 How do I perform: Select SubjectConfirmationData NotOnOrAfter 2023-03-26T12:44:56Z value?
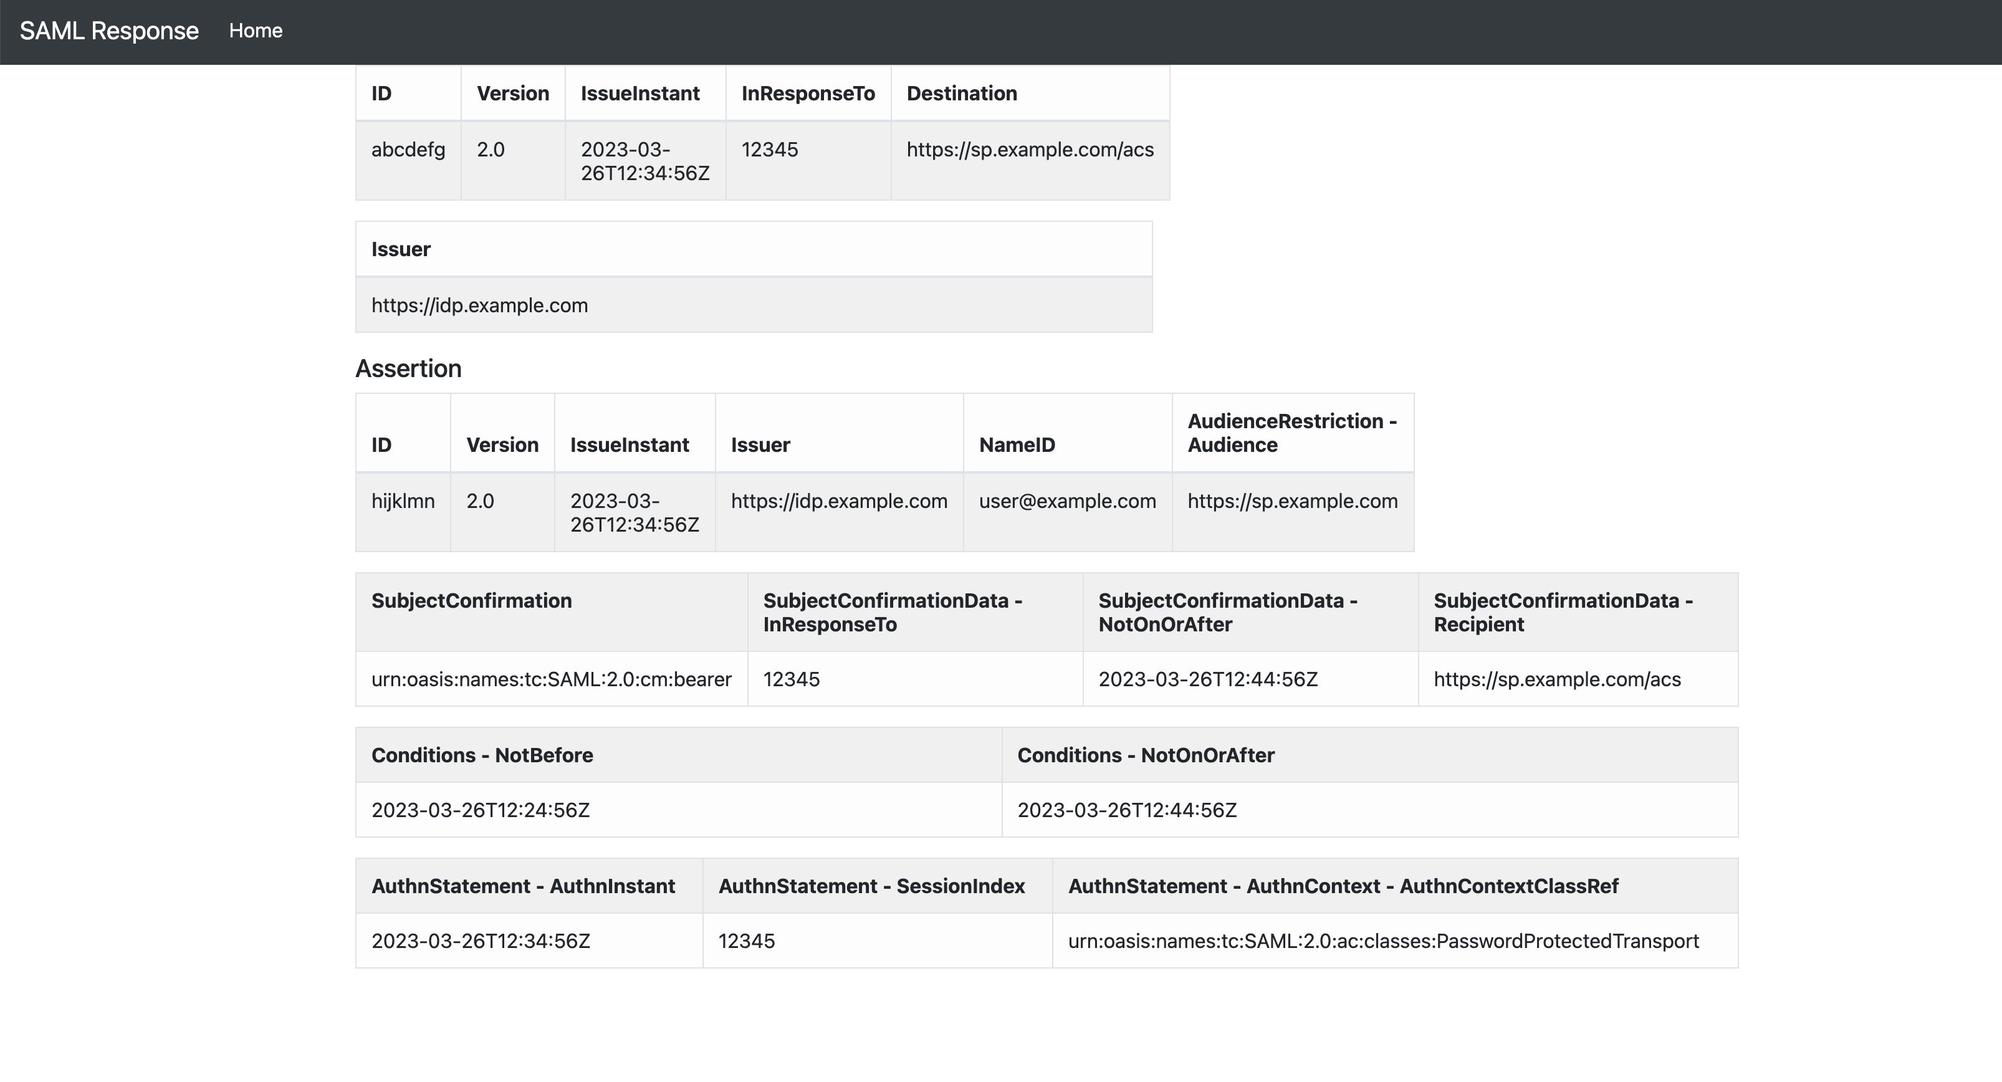(x=1250, y=679)
